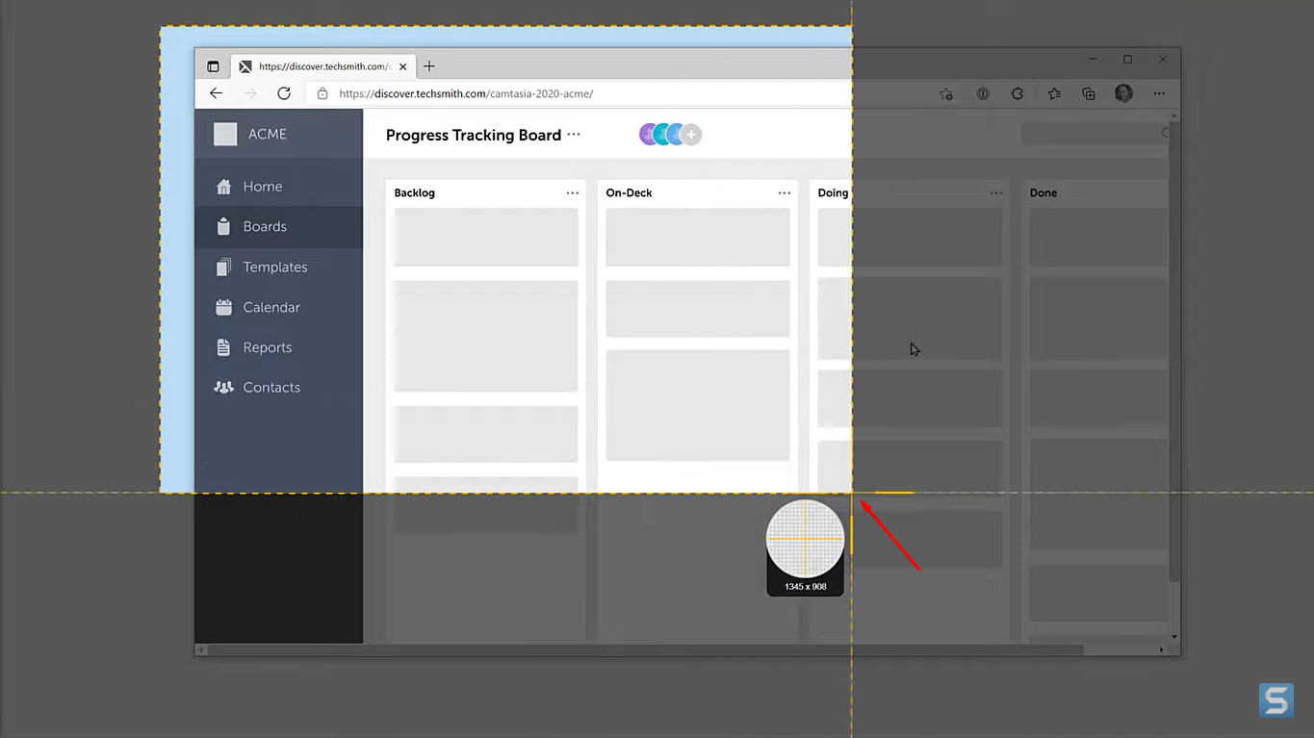This screenshot has height=738, width=1314.
Task: Open Reports via its document icon
Action: click(x=223, y=347)
